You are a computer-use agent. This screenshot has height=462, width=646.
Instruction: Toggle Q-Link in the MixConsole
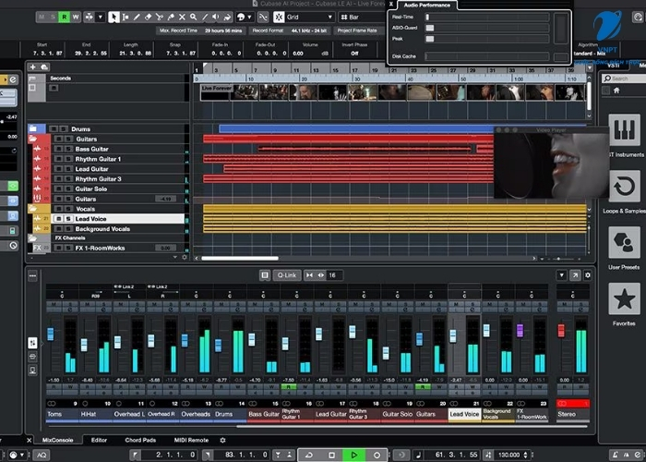tap(287, 275)
